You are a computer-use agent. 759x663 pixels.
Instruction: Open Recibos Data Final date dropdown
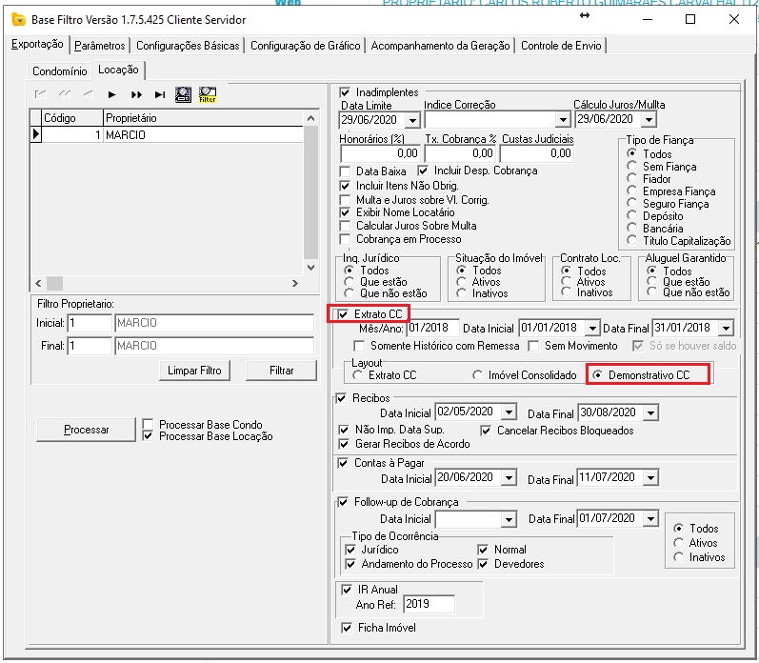point(650,413)
